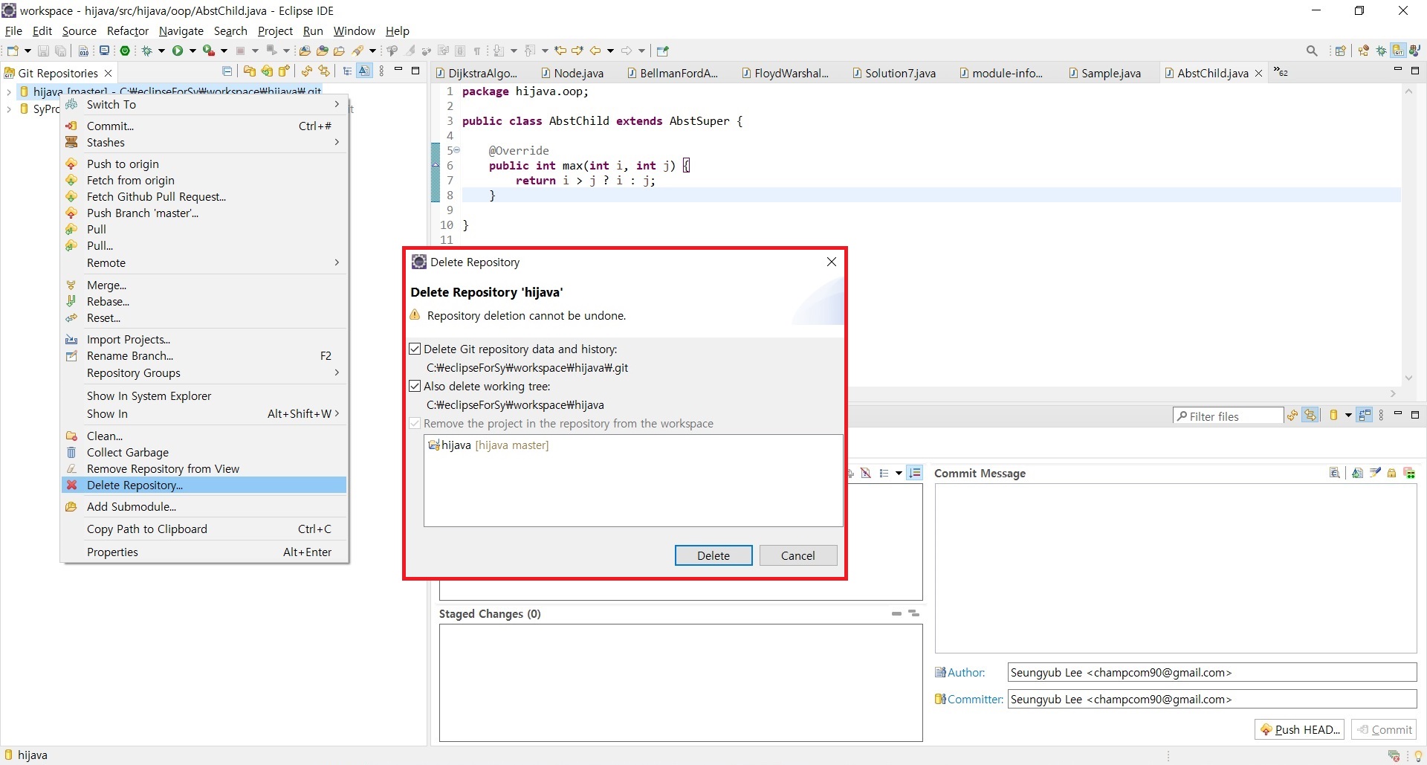Refresh the Git Repositories view
The height and width of the screenshot is (765, 1427).
(306, 71)
